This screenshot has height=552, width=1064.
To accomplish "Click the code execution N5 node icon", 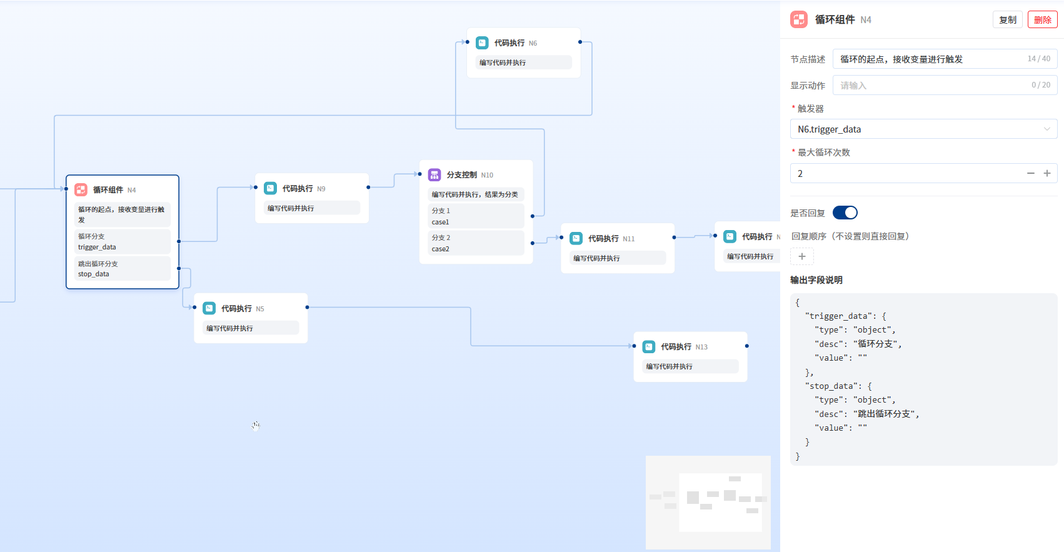I will click(209, 308).
